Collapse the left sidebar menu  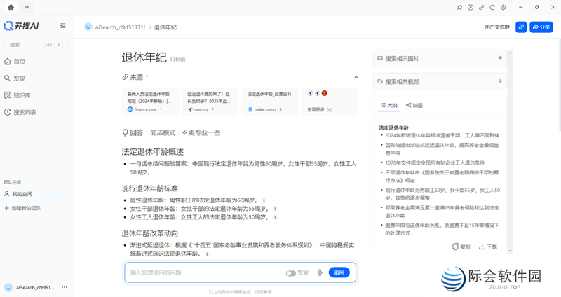point(63,26)
